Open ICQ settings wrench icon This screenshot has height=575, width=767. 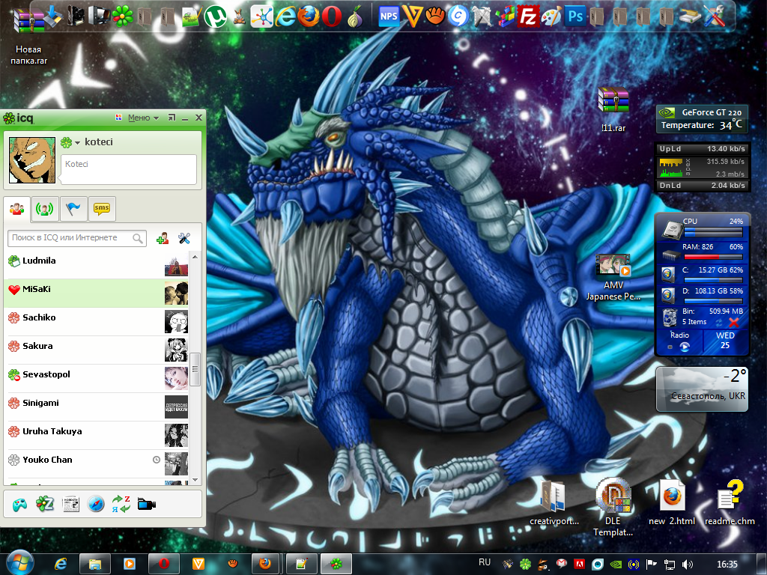coord(184,238)
